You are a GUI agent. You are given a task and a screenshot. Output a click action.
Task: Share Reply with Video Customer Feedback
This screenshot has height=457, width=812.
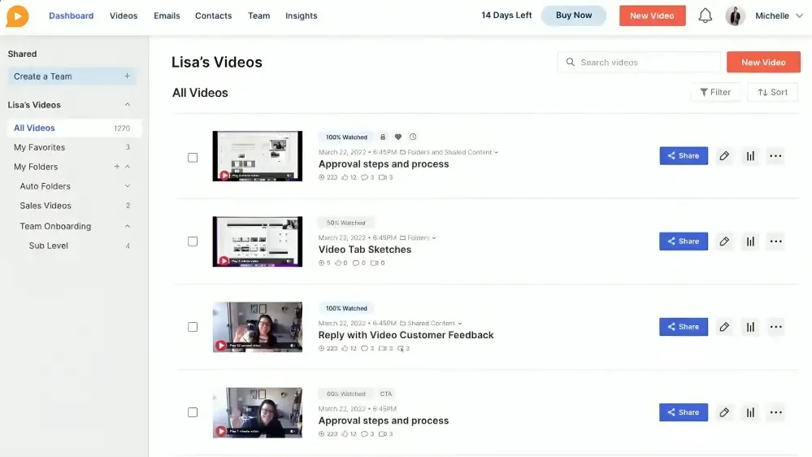[x=684, y=327]
